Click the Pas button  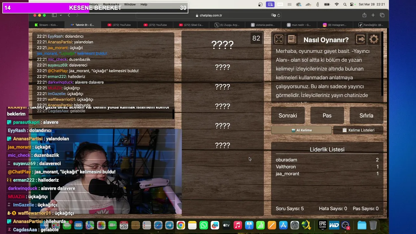327,115
